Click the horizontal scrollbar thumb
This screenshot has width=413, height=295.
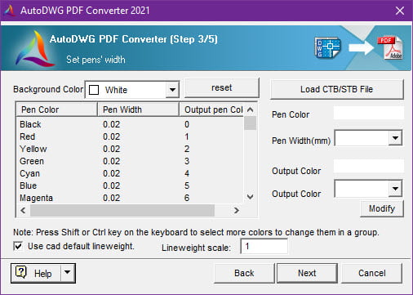click(122, 210)
